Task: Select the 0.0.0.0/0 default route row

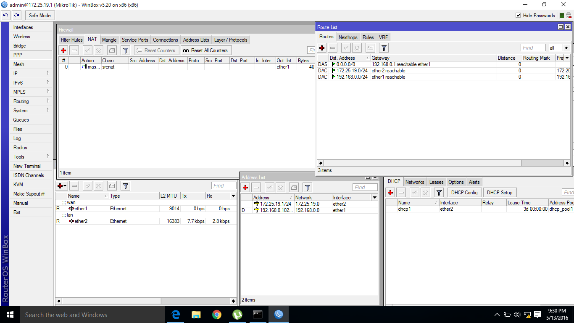Action: 443,64
